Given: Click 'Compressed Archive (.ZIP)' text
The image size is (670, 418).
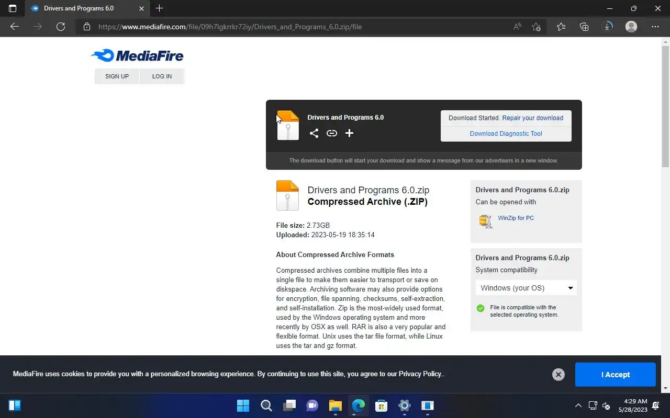Looking at the screenshot, I should (x=367, y=202).
